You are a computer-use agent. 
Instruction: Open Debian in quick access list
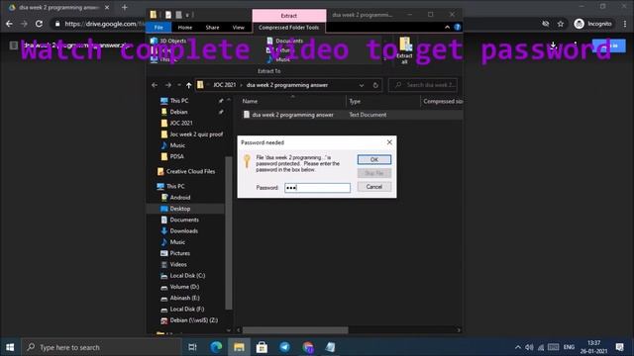click(x=178, y=112)
